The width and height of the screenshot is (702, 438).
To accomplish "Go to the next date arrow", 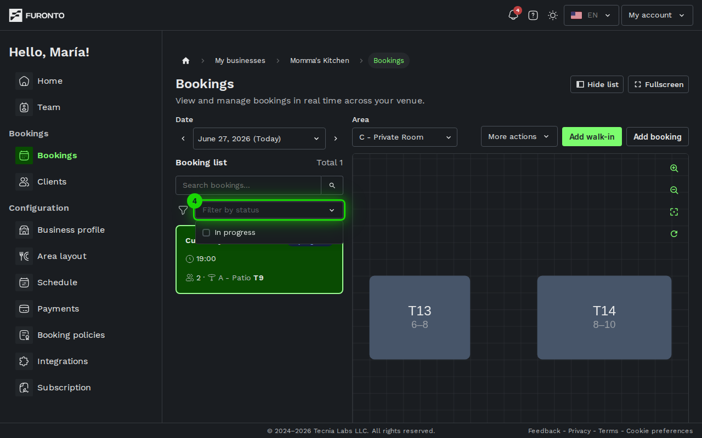I will click(336, 139).
